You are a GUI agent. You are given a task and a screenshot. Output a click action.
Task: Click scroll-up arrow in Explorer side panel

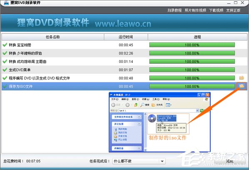coord(145,114)
